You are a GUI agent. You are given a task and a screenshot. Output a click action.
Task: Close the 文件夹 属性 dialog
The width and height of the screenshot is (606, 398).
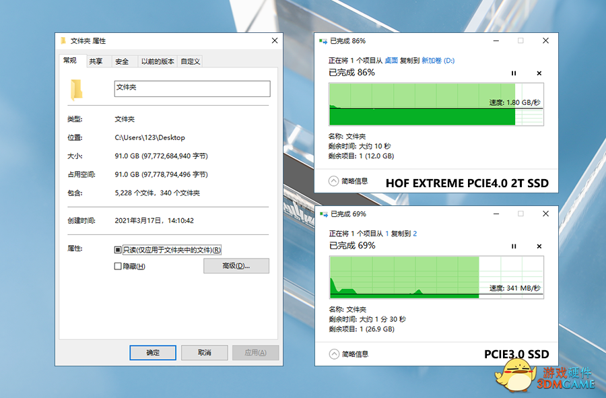click(275, 40)
